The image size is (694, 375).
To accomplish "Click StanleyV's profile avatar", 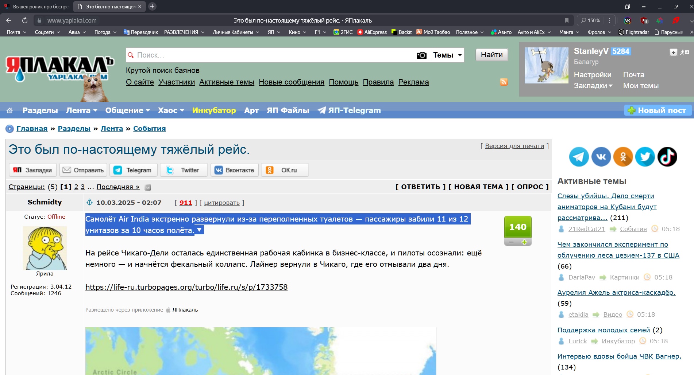I will point(547,65).
